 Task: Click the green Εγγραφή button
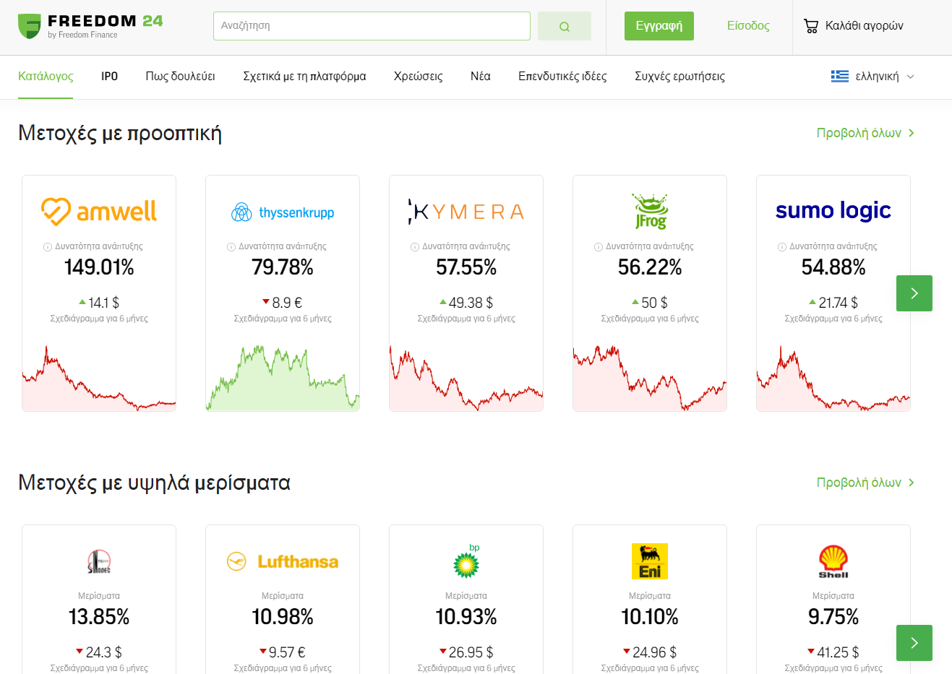click(x=659, y=26)
